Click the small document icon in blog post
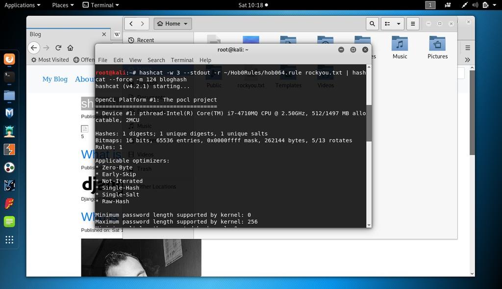Image resolution: width=502 pixels, height=289 pixels. tap(84, 129)
